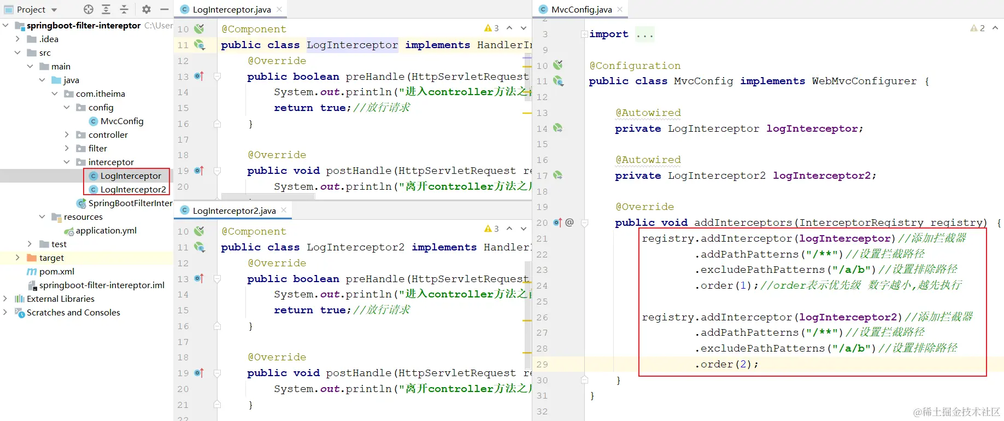Screen dimensions: 1004x421
Task: Expand the target folder
Action: (17, 258)
